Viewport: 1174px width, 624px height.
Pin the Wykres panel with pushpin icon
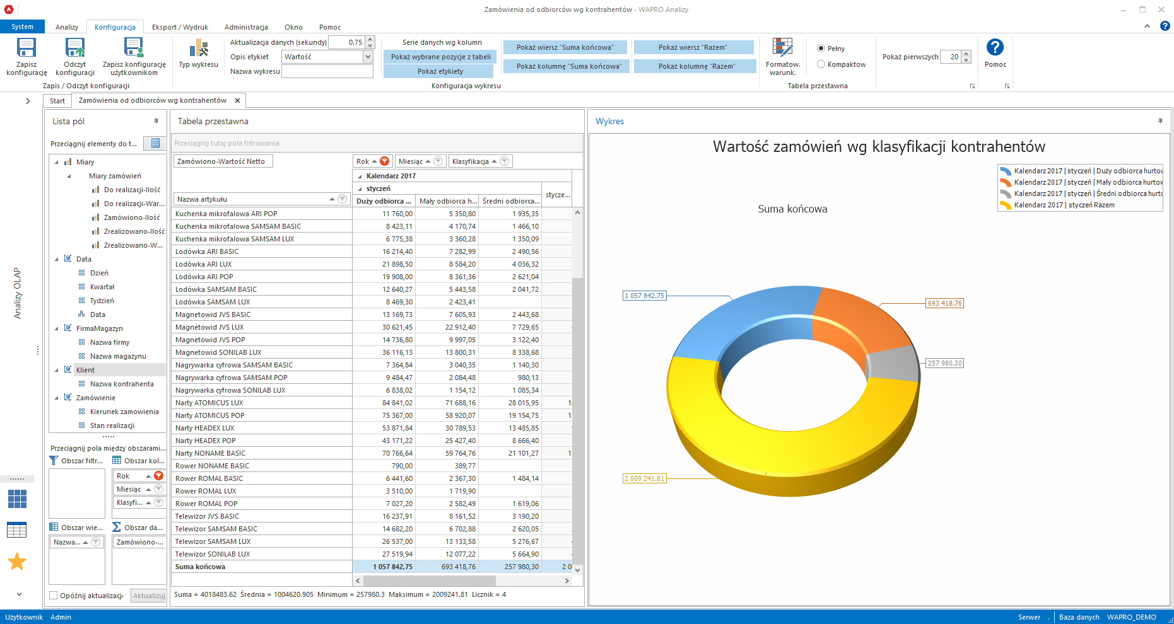pos(1159,121)
